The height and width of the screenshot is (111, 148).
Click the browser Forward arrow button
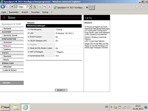pyautogui.click(x=8, y=7)
